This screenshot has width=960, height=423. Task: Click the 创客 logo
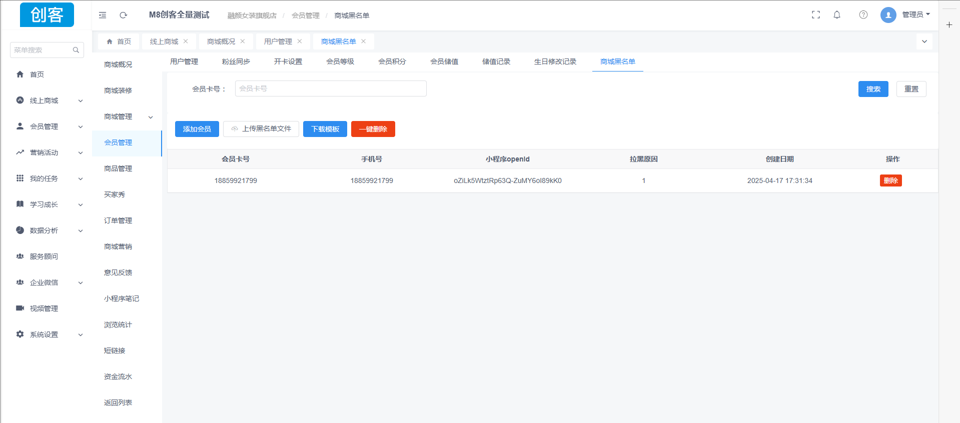click(47, 15)
